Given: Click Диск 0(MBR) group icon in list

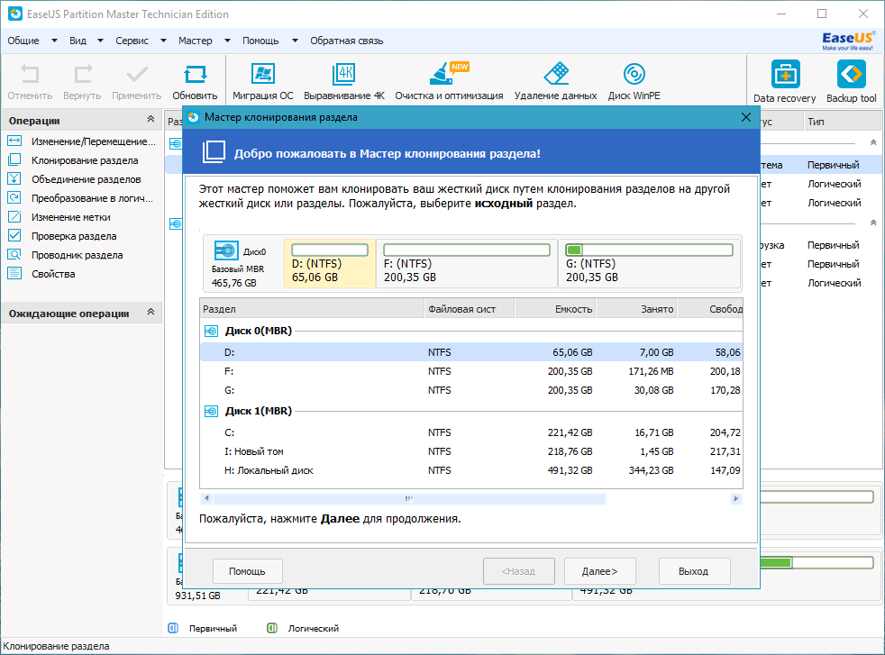Looking at the screenshot, I should coord(211,332).
